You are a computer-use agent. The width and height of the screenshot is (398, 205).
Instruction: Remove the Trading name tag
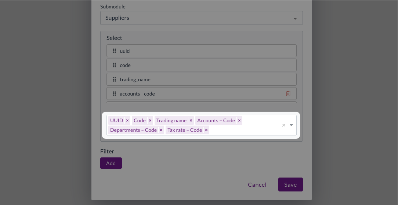coord(191,120)
